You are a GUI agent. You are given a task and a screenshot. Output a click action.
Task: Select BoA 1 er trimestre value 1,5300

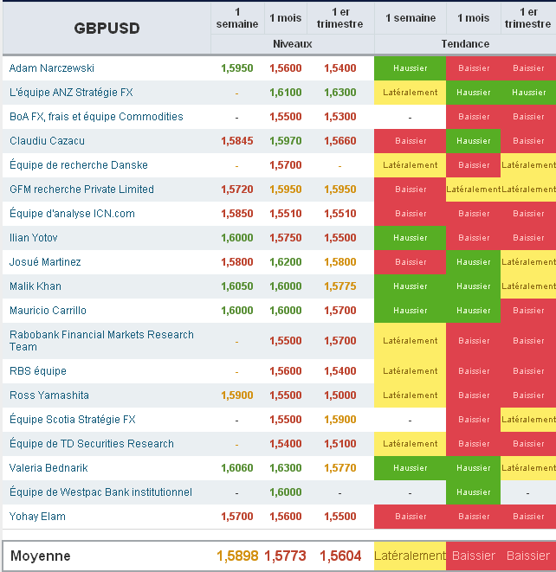coord(339,117)
